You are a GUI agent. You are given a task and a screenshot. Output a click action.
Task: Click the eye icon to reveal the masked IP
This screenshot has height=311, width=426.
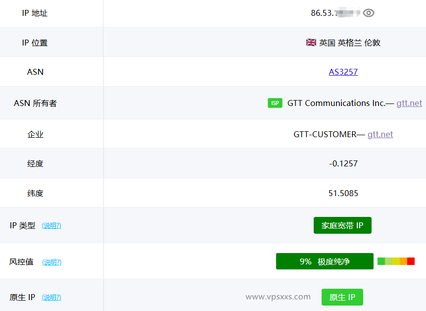(368, 13)
